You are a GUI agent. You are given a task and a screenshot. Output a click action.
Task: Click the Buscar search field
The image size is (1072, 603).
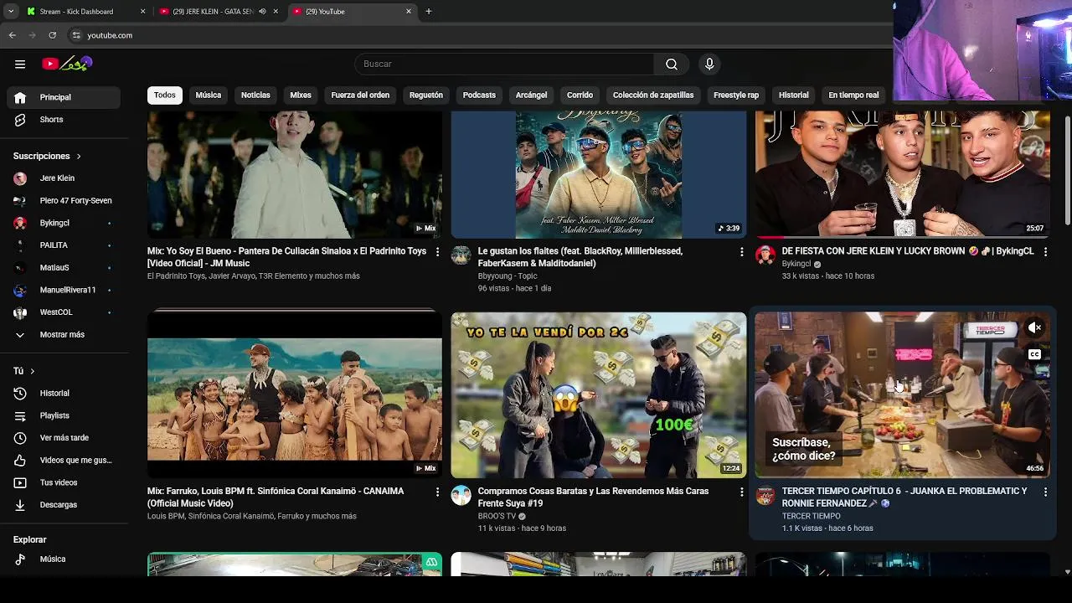[x=504, y=64]
